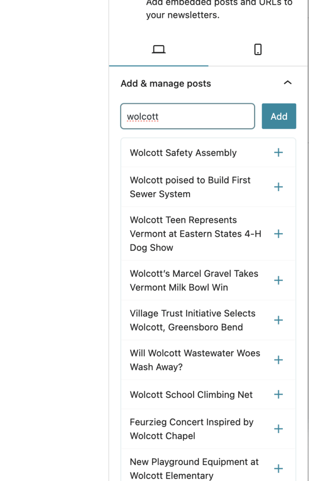Click the post search field containing wolcott
Image resolution: width=309 pixels, height=481 pixels.
tap(188, 116)
